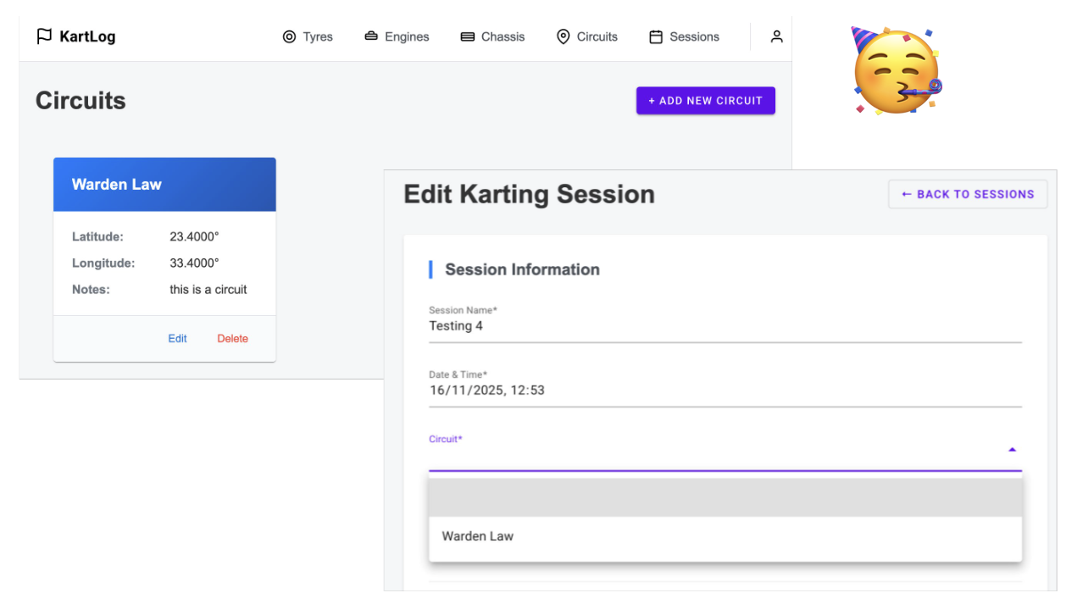1083x615 pixels.
Task: Click the KartLog brand name text
Action: coord(87,36)
